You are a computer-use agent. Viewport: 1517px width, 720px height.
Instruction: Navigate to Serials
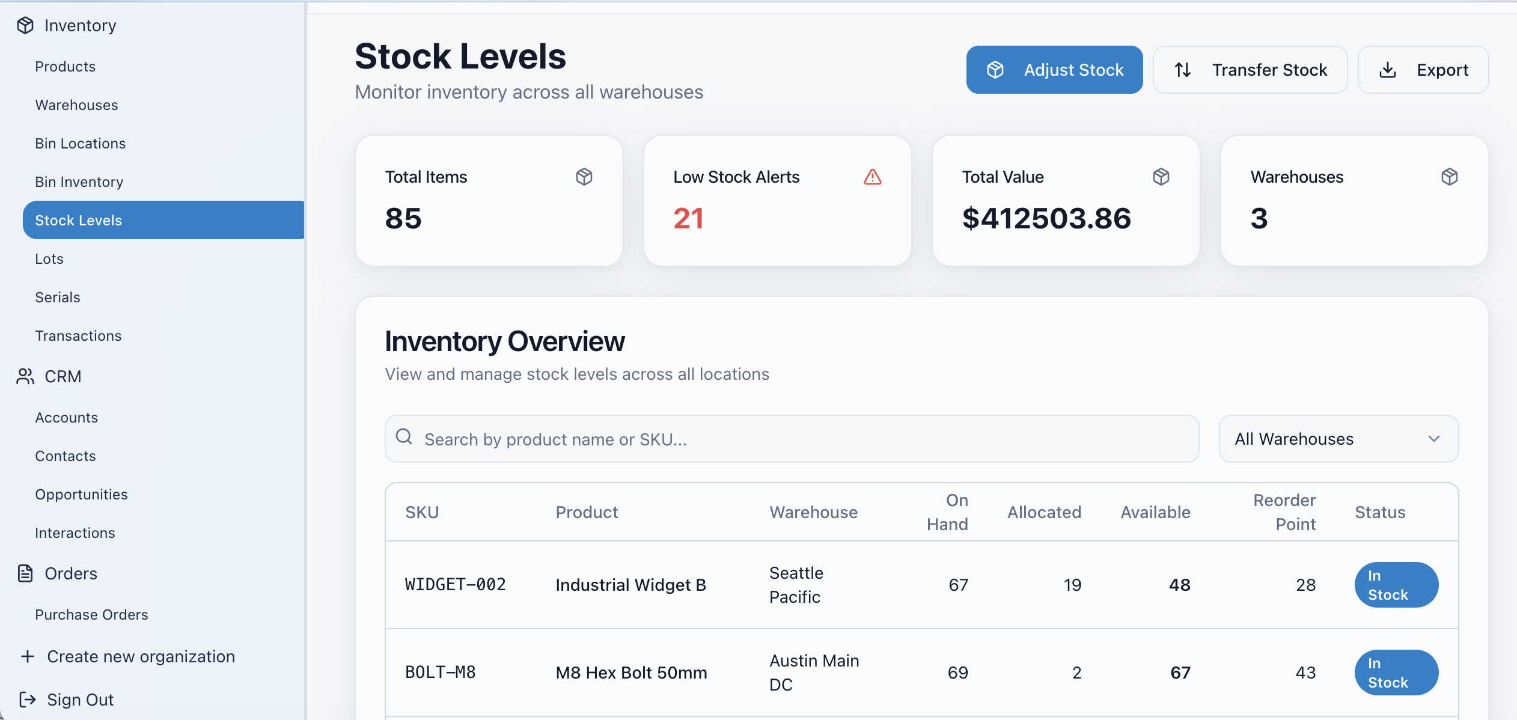(x=58, y=297)
